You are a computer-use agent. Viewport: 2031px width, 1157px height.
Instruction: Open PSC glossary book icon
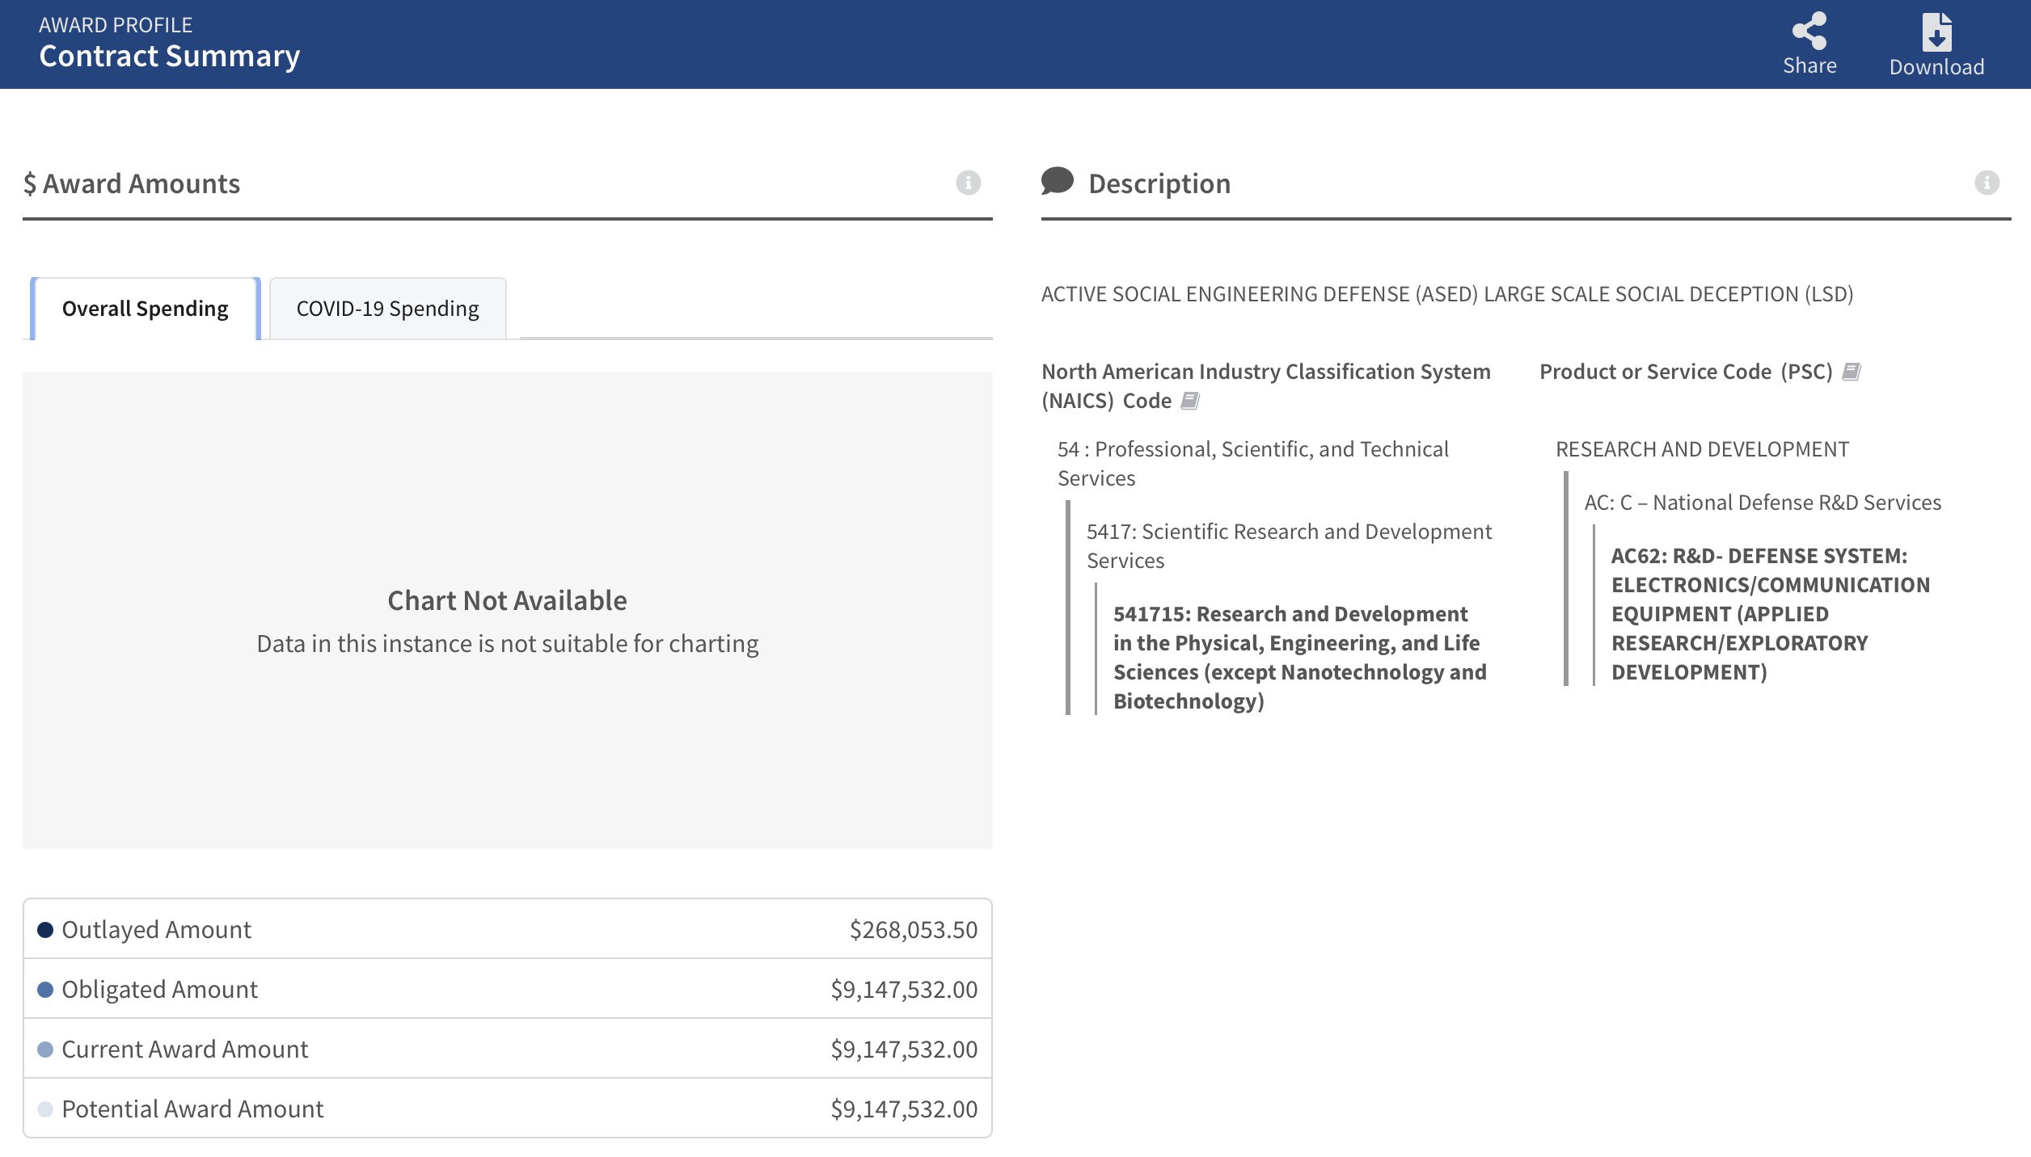coord(1851,372)
